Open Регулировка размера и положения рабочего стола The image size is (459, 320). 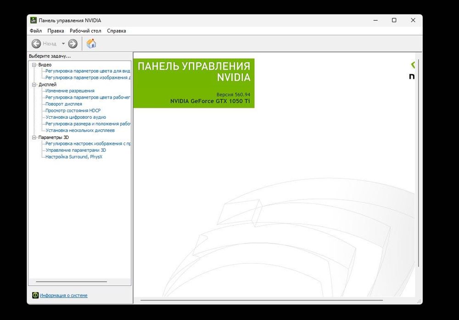click(88, 124)
